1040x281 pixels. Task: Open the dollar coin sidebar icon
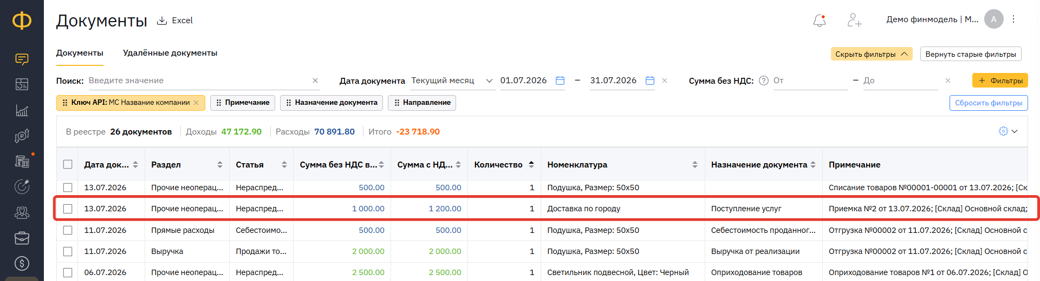click(x=22, y=263)
